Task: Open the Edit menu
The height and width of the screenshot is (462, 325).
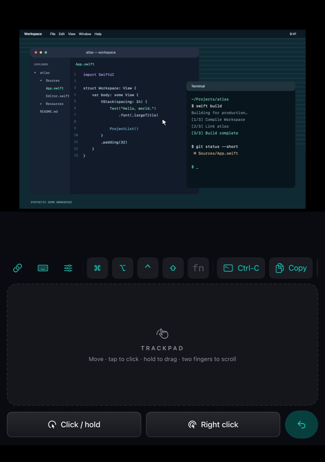Action: 62,34
